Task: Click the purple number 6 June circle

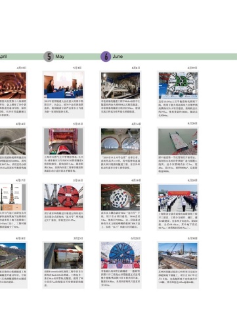Action: (106, 57)
